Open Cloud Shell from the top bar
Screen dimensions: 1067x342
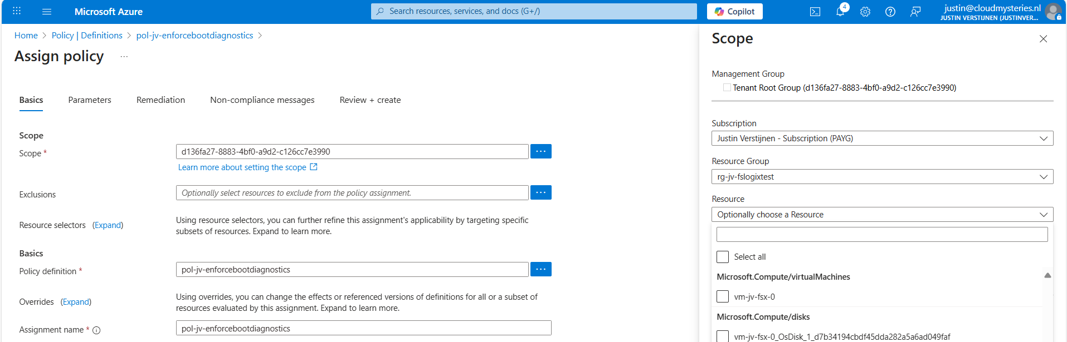815,12
